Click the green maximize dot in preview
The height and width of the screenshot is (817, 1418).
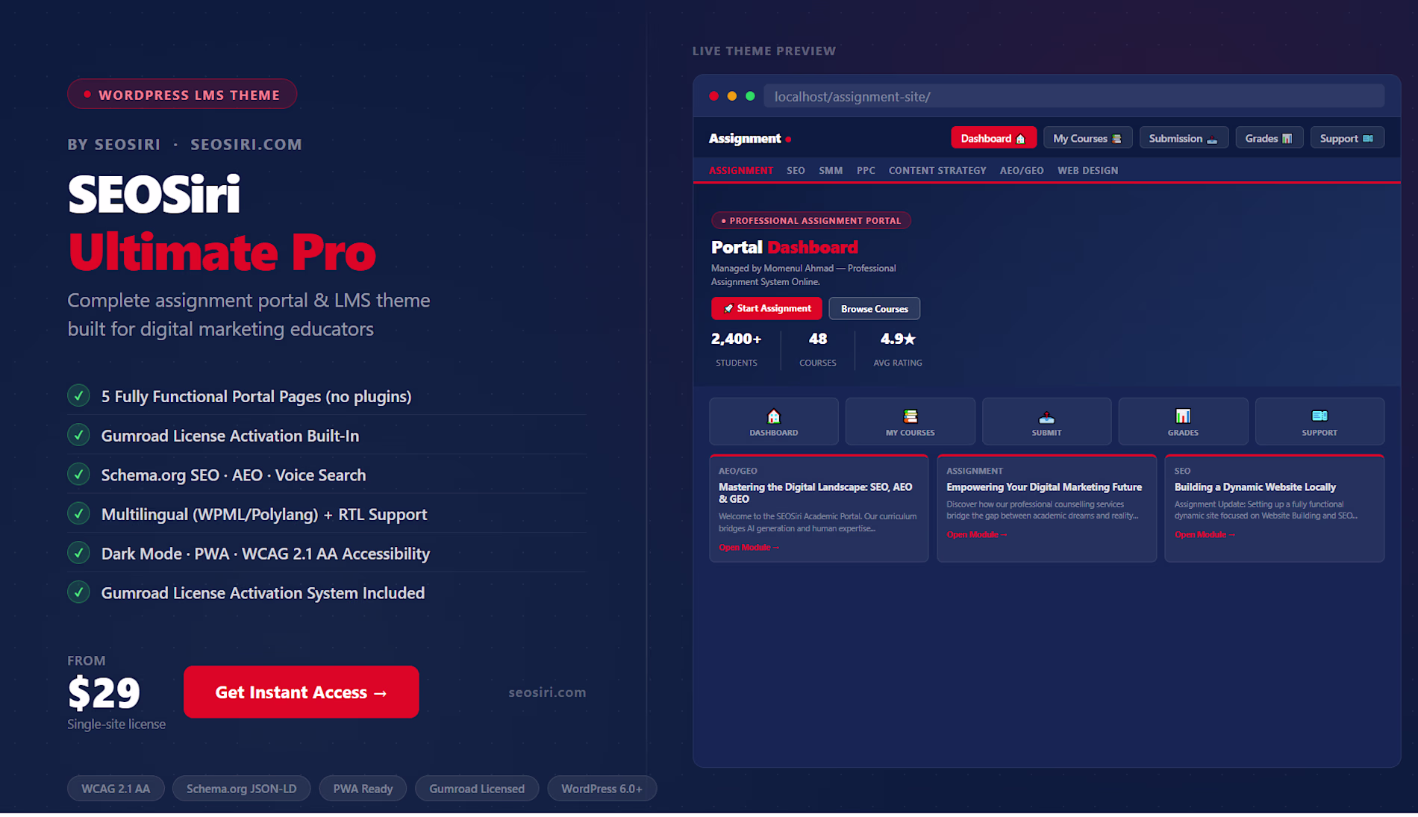tap(750, 96)
